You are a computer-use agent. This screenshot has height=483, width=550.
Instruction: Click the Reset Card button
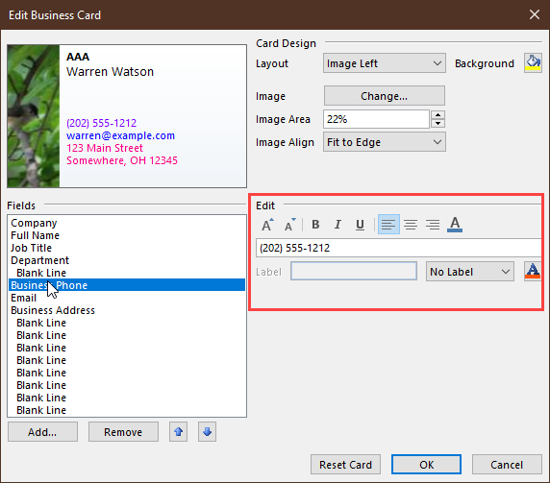click(345, 465)
